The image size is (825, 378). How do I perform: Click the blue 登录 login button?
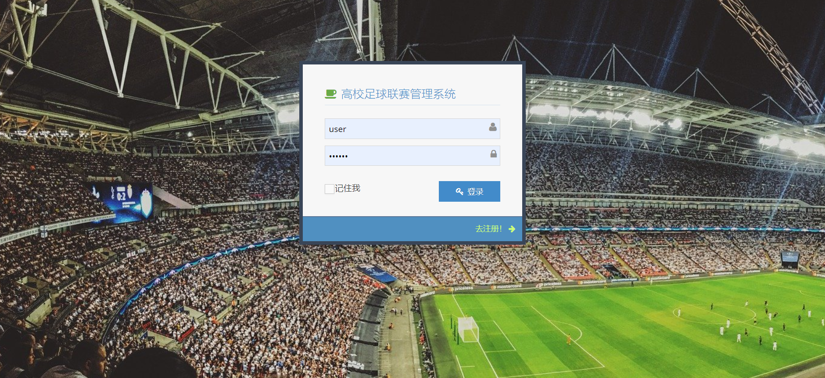click(x=470, y=191)
